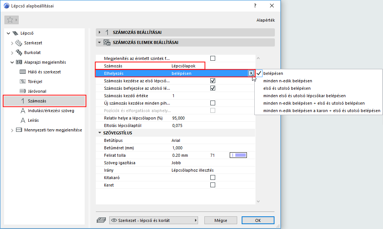This screenshot has width=383, height=229.
Task: Toggle Pozíciók és elforgatások alaphelyzet checkbox
Action: (213, 111)
